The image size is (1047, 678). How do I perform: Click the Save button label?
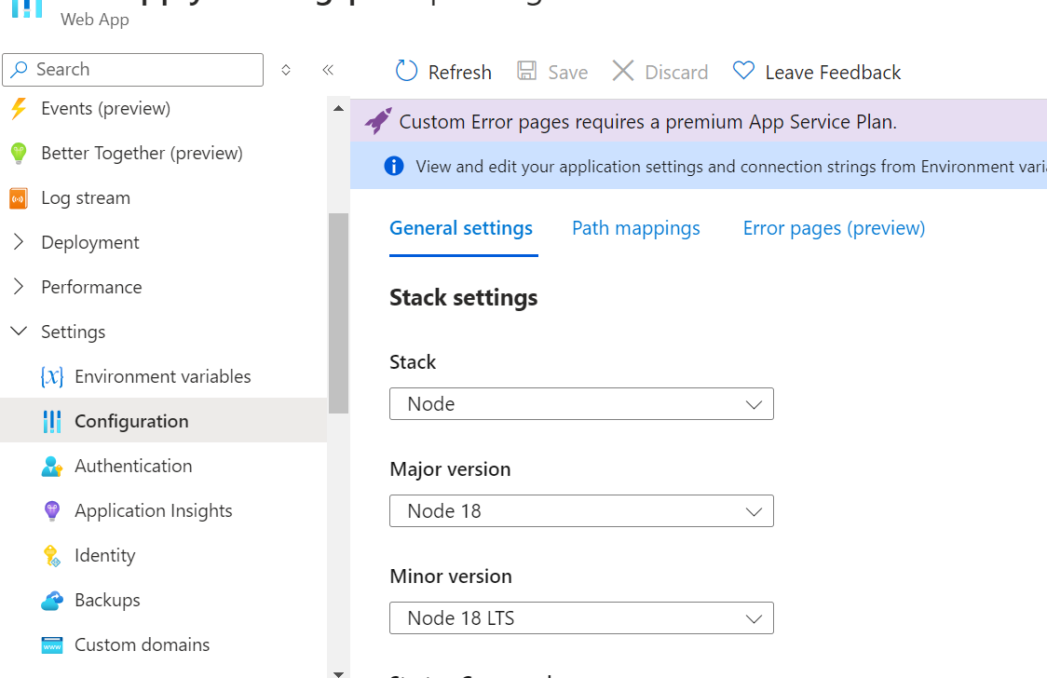point(568,72)
